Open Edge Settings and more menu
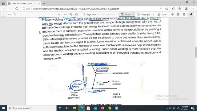Image resolution: width=197 pixels, height=111 pixels. click(193, 9)
